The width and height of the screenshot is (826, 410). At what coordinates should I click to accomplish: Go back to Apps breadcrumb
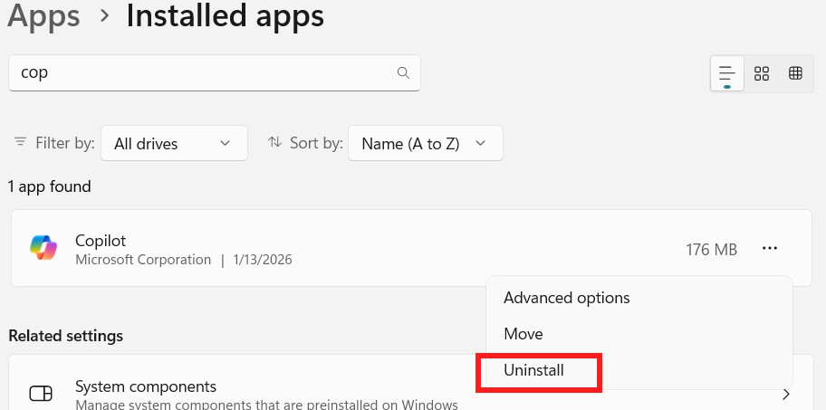pos(44,15)
